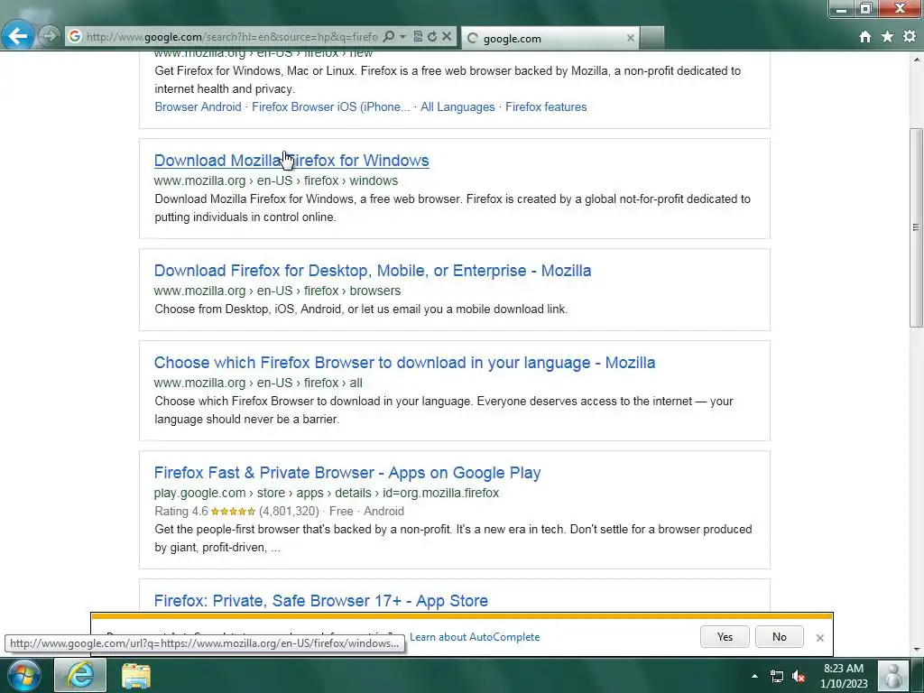The height and width of the screenshot is (693, 924).
Task: Click the scrollbar down arrow
Action: 916,649
